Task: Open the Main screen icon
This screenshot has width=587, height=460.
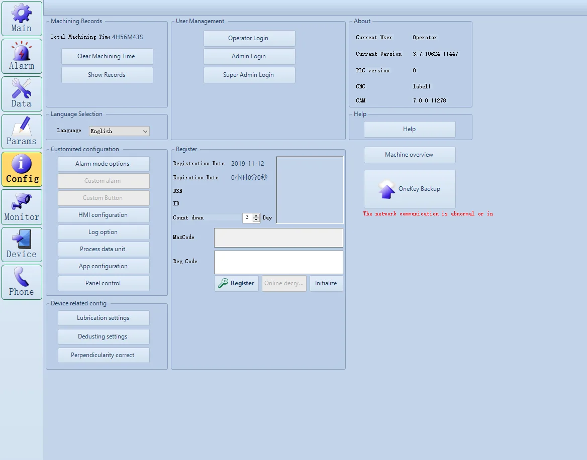Action: point(21,18)
